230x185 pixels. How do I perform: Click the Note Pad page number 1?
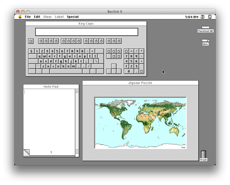[x=51, y=152]
